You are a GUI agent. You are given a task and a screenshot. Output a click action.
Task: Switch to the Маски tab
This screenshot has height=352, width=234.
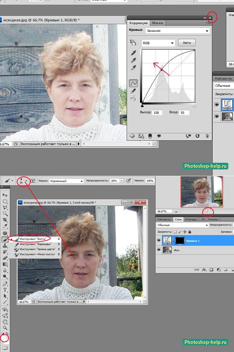point(157,23)
